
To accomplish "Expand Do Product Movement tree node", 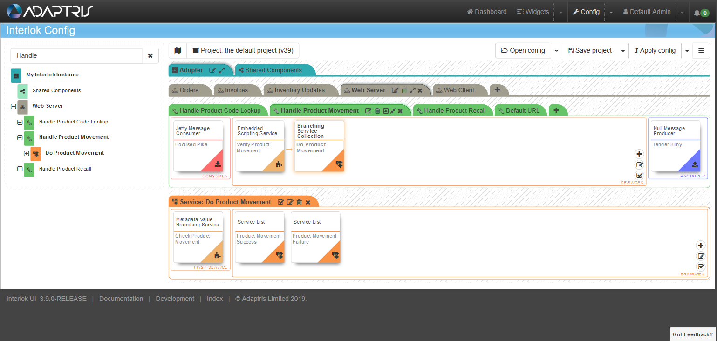I will click(26, 153).
